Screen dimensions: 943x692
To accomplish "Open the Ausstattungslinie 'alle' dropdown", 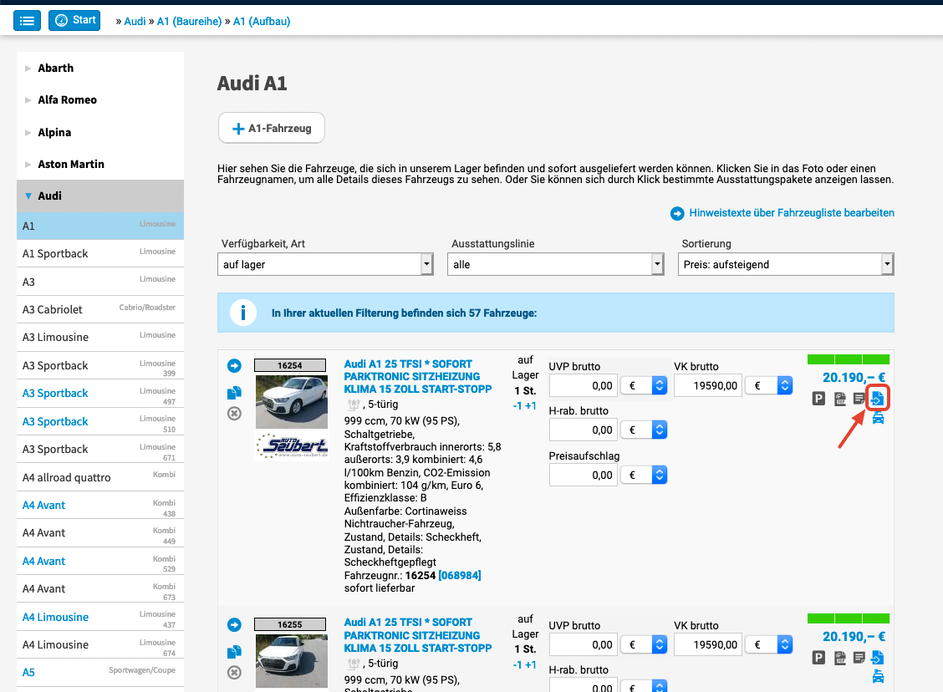I will (555, 264).
